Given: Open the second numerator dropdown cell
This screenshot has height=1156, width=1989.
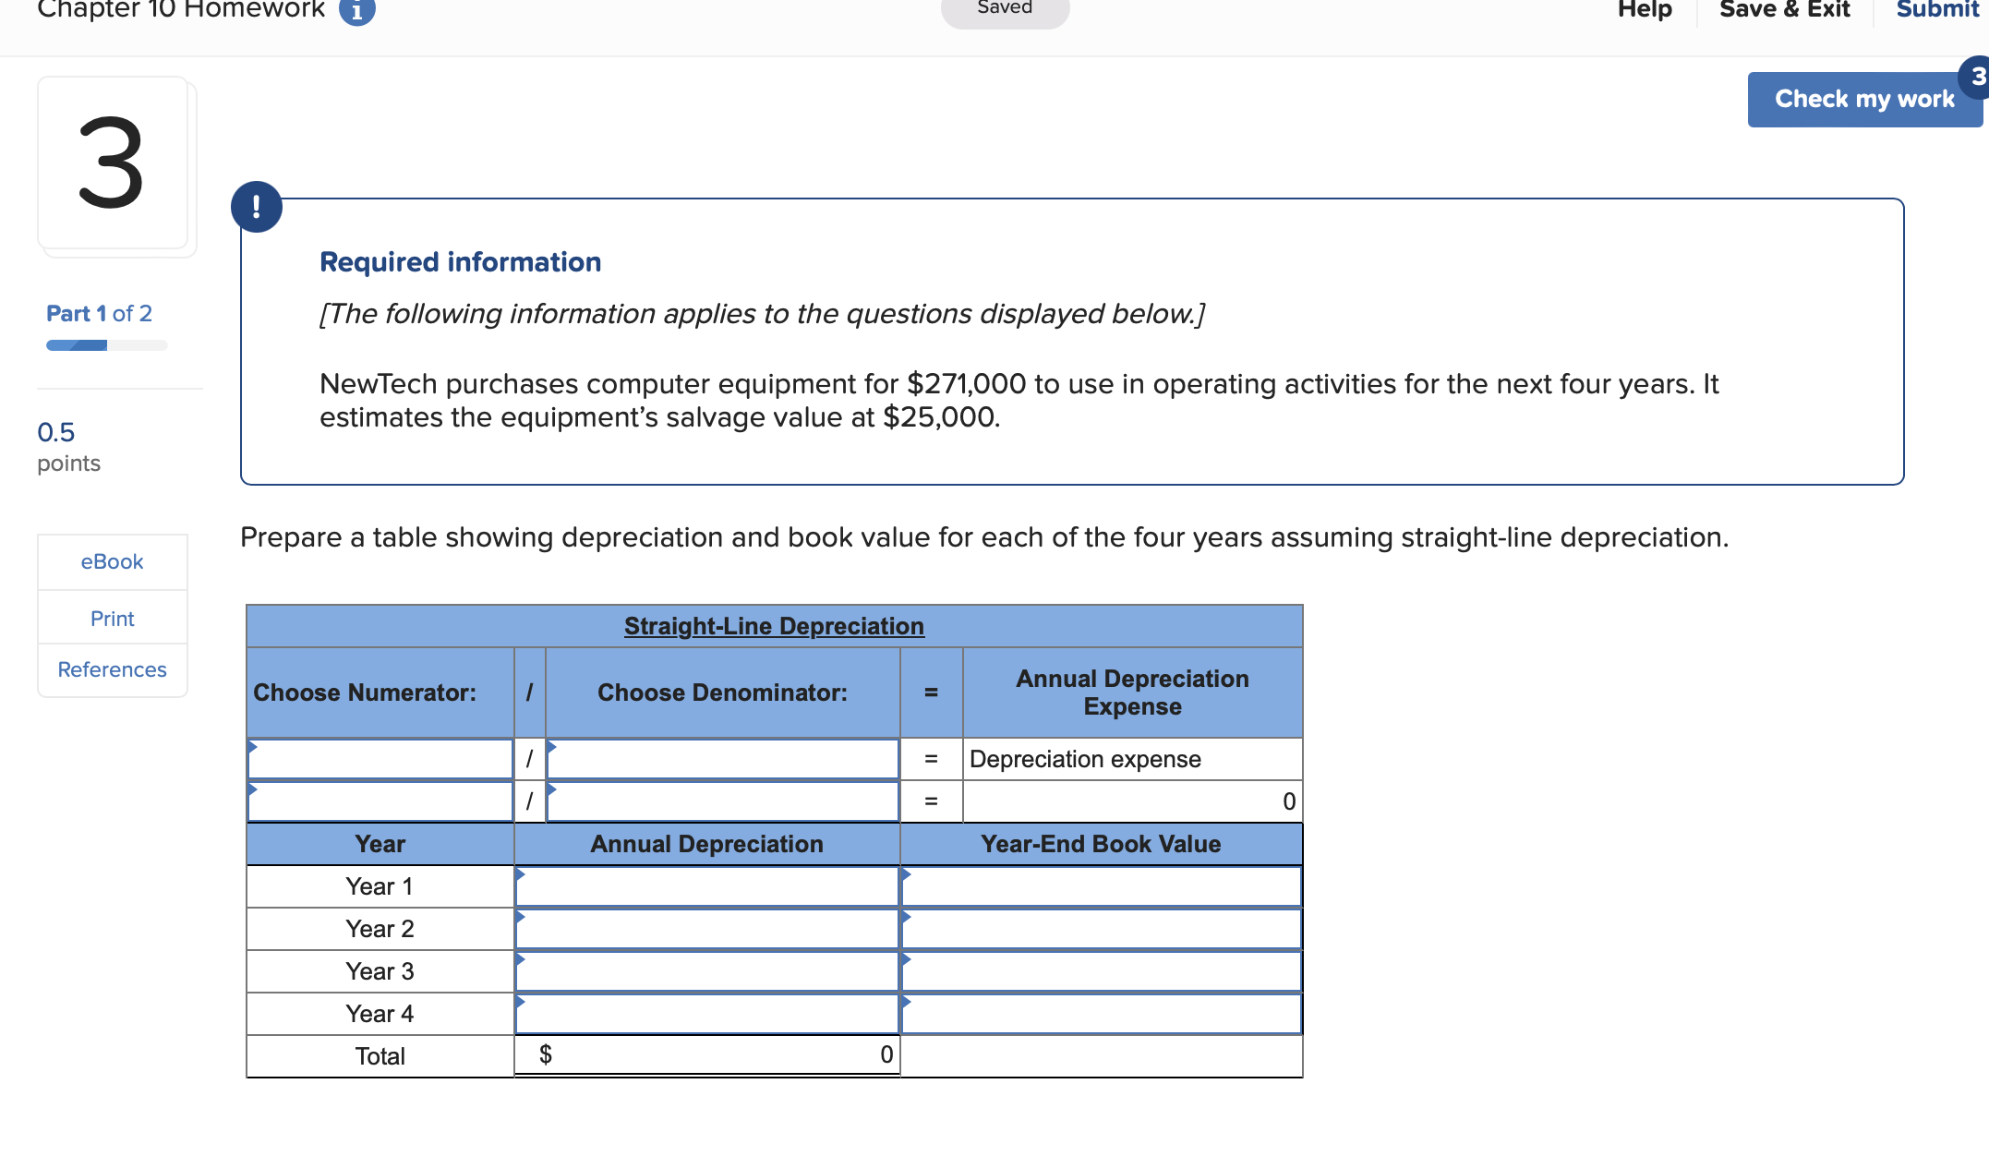Looking at the screenshot, I should [x=380, y=801].
